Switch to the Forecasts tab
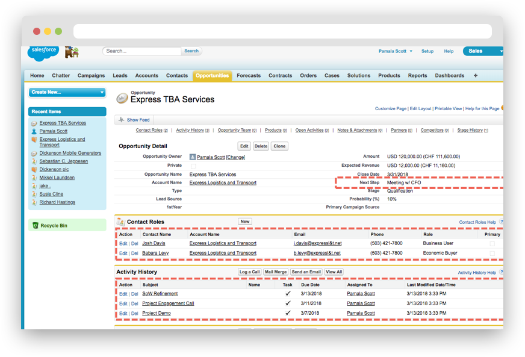This screenshot has width=525, height=357. coord(249,75)
